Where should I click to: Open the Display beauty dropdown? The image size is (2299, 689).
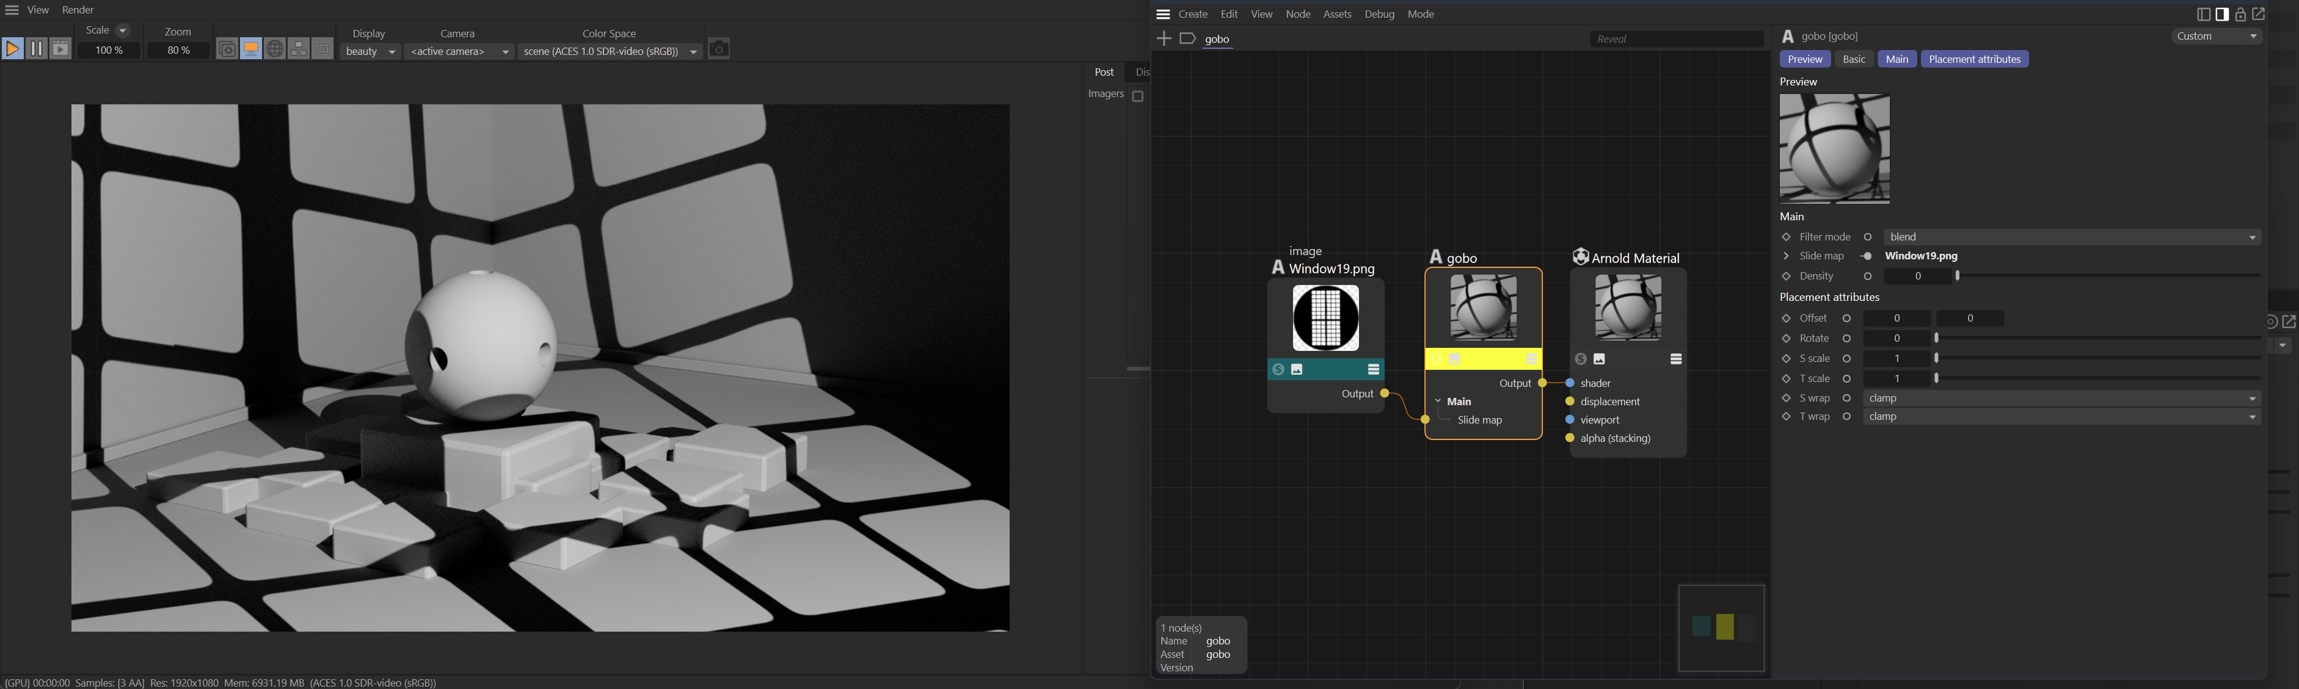coord(370,52)
